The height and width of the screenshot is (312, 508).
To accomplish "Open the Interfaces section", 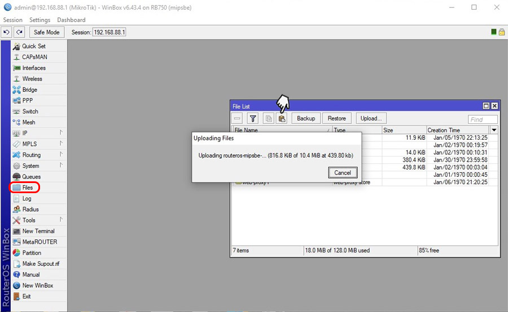I will click(x=38, y=68).
